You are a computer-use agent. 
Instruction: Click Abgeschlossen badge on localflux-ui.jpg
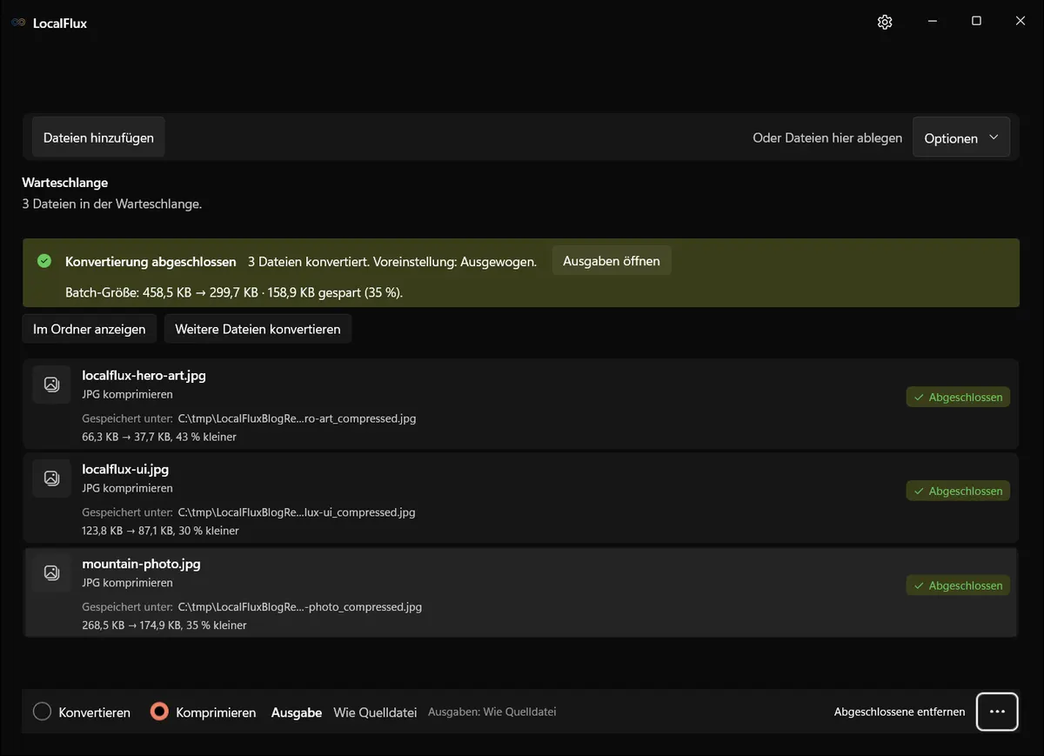click(958, 491)
